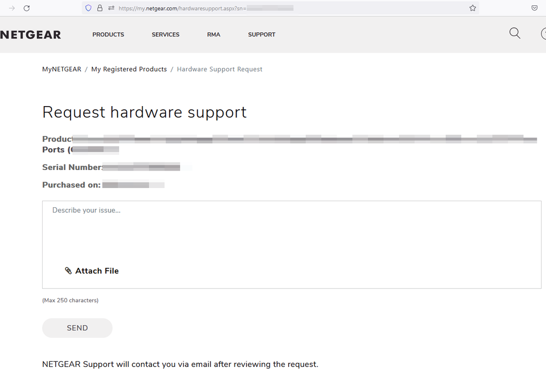Open the RMA menu

click(x=213, y=34)
